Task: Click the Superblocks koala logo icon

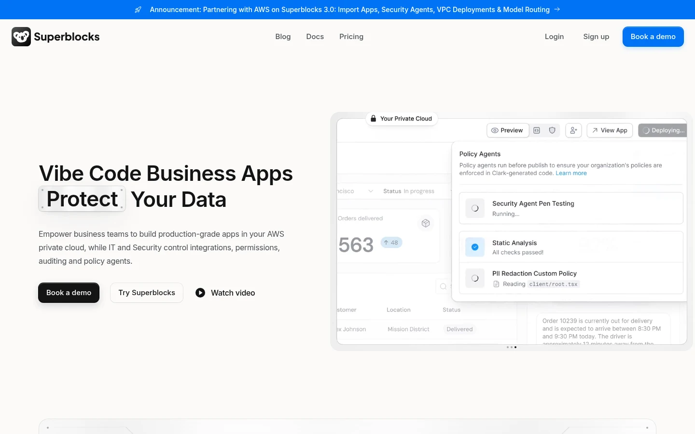Action: coord(21,37)
